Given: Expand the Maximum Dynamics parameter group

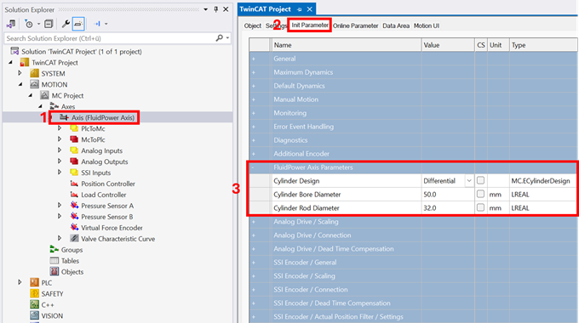Looking at the screenshot, I should coord(254,72).
